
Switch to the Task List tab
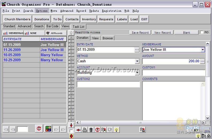tap(79, 27)
